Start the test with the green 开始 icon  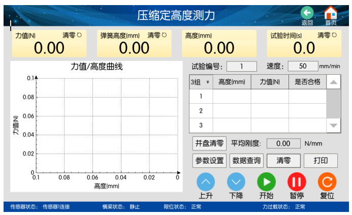266,182
